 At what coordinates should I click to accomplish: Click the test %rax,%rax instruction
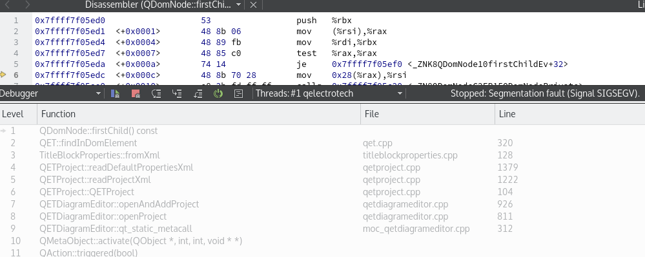(x=337, y=53)
